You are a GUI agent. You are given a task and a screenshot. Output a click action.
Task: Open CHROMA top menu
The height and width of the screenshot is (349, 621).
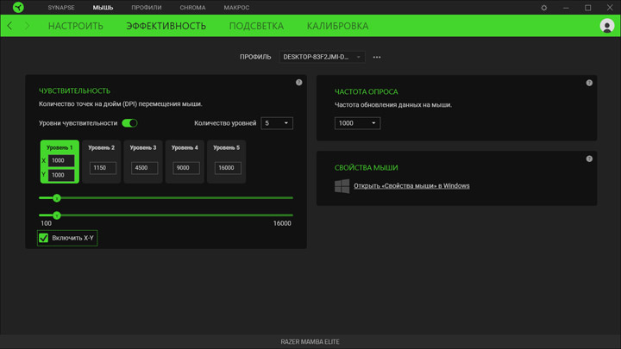click(192, 8)
